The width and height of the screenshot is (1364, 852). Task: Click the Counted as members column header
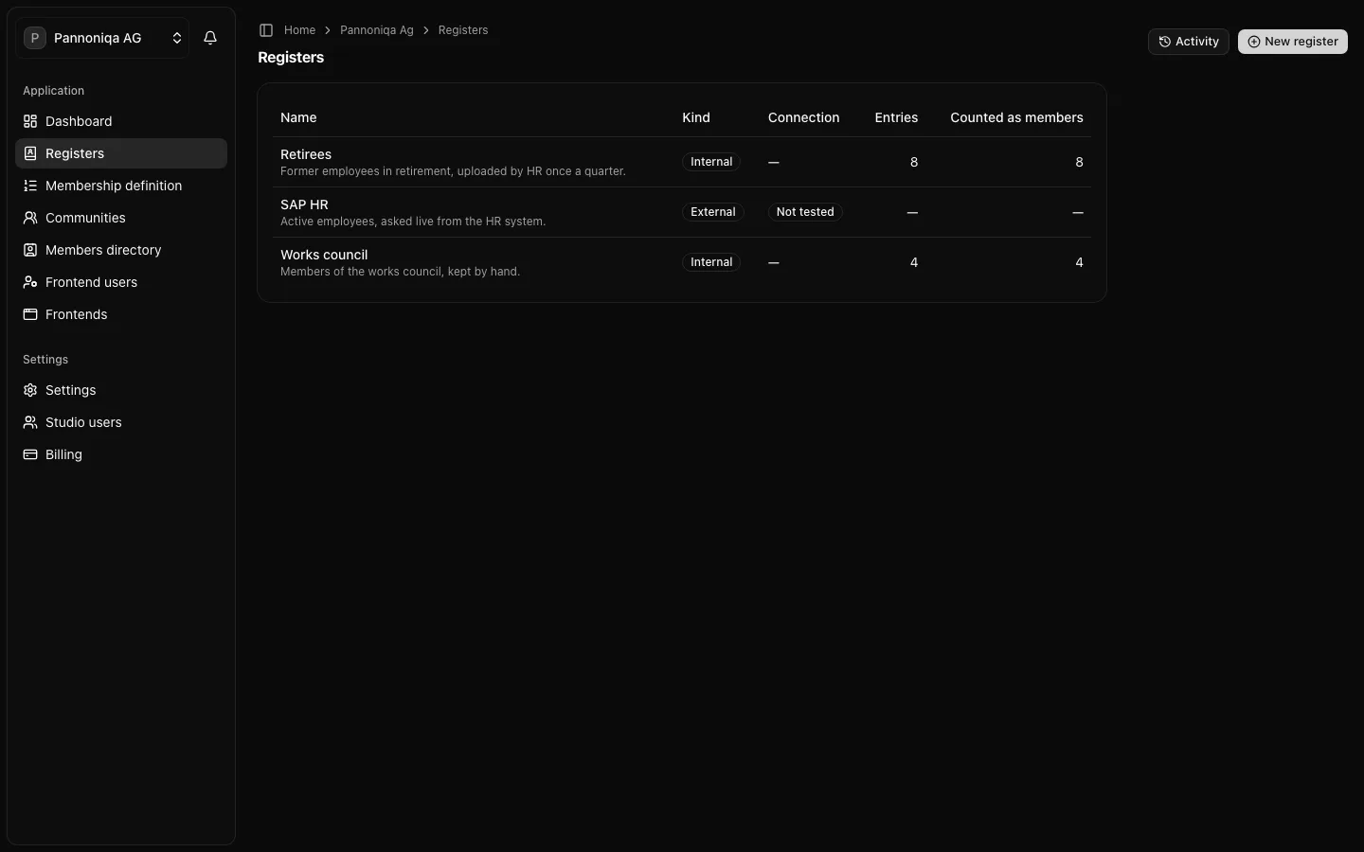tap(1016, 117)
